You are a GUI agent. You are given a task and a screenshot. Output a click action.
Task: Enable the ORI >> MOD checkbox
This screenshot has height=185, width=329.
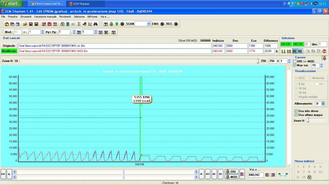pyautogui.click(x=295, y=61)
